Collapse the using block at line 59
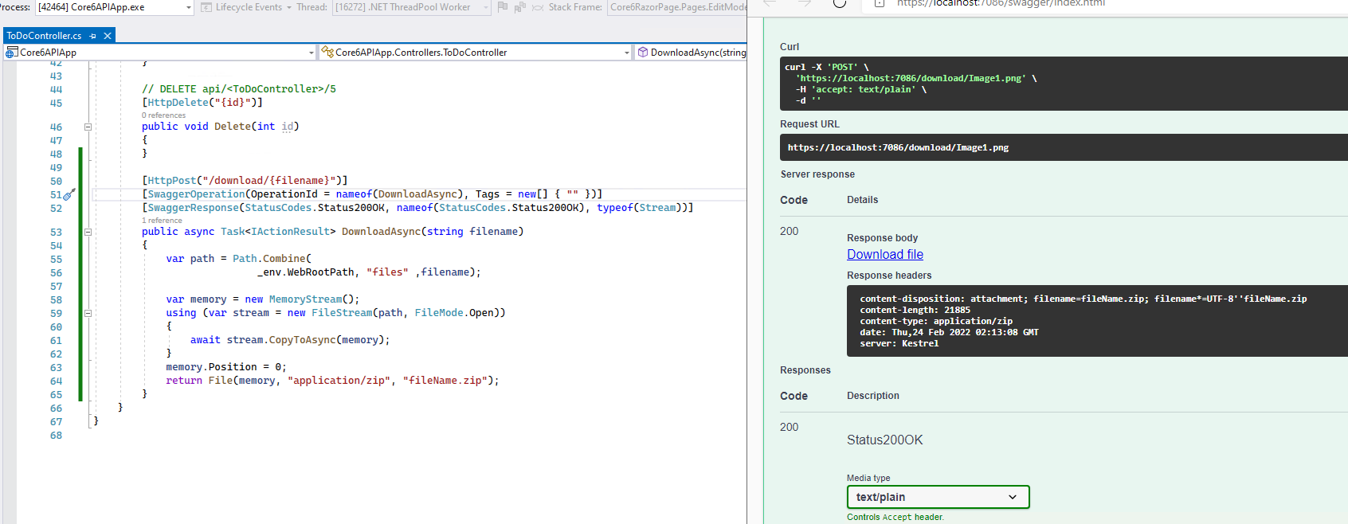Image resolution: width=1348 pixels, height=524 pixels. [x=88, y=313]
